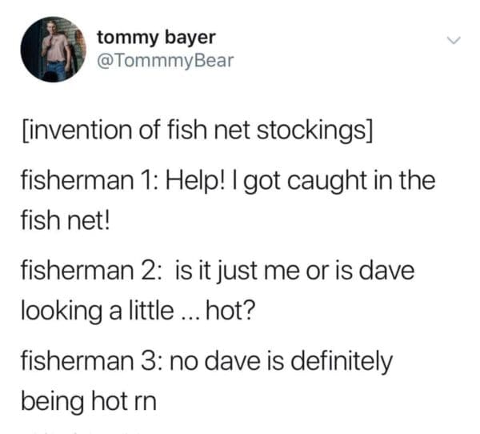Image resolution: width=480 pixels, height=434 pixels.
Task: Click the 'fish net!' line of text
Action: (65, 221)
